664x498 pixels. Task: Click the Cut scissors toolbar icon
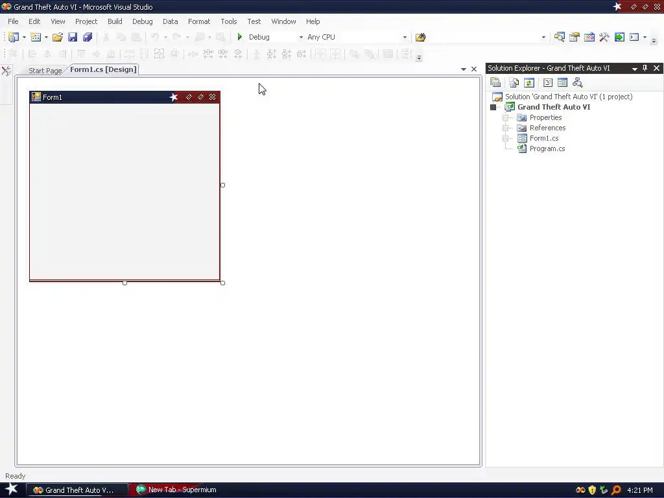pos(106,37)
